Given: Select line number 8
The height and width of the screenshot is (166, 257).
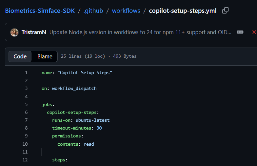Looking at the screenshot, I should click(26, 128).
